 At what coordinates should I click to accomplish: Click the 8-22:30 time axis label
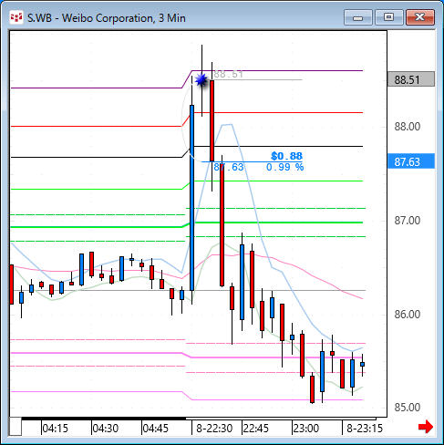coord(214,429)
